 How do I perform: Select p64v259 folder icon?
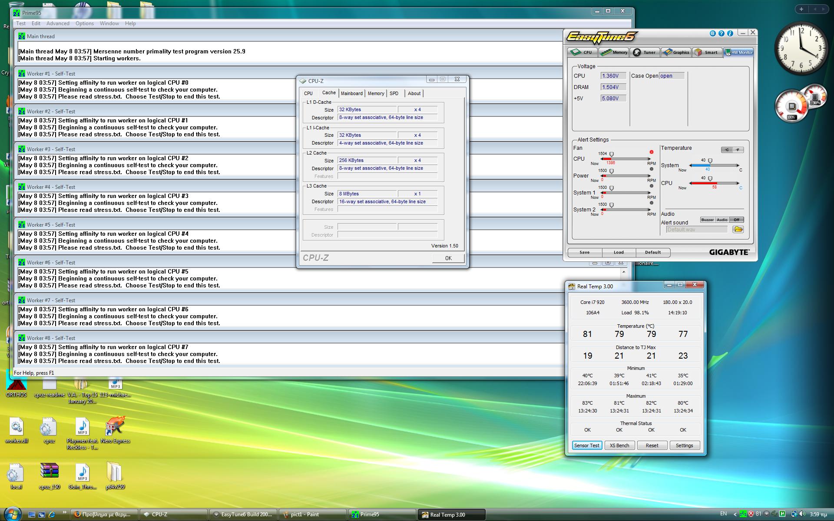coord(115,476)
